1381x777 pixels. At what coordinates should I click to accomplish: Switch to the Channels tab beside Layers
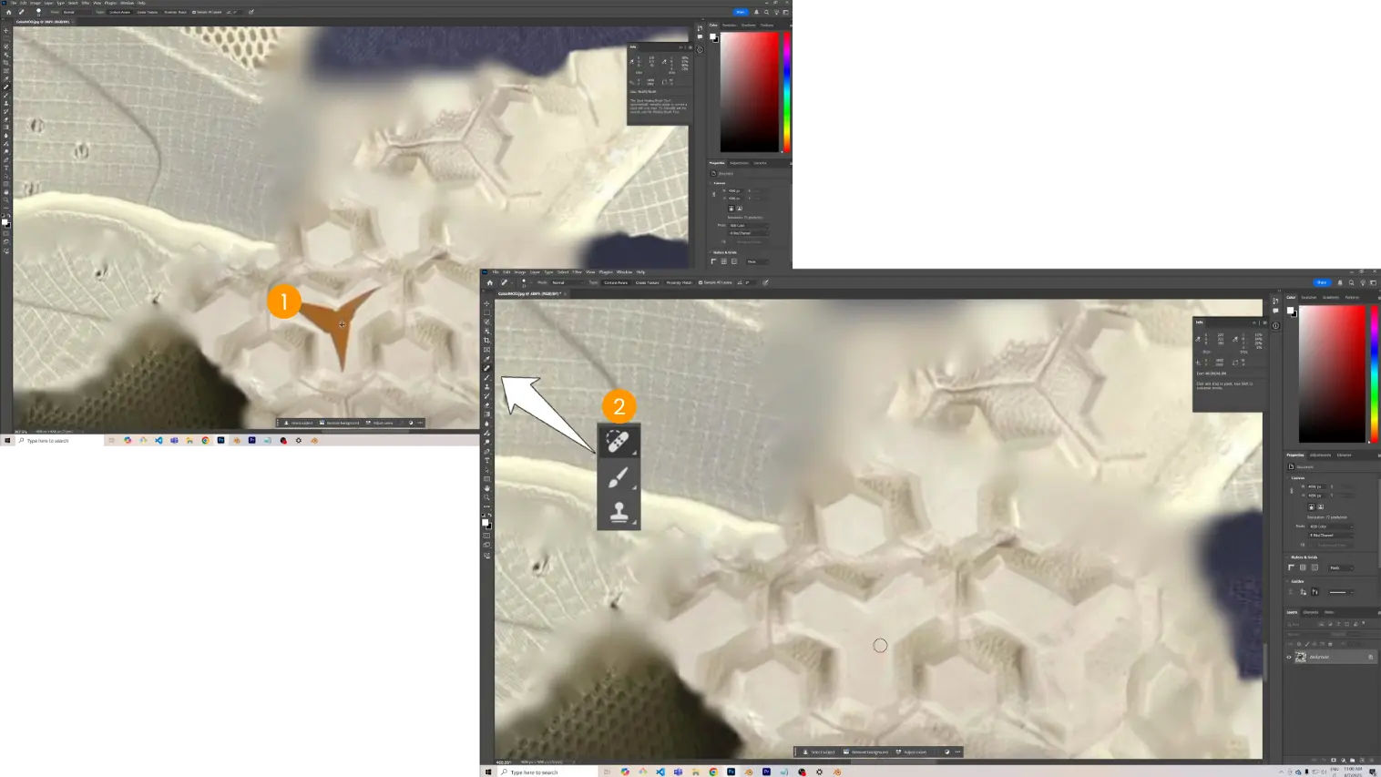[1311, 612]
